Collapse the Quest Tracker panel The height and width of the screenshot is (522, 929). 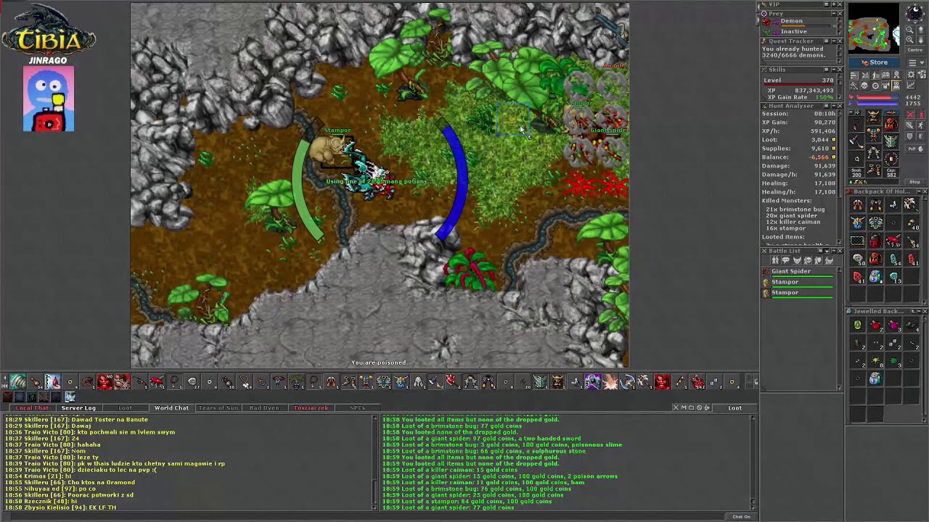pos(833,41)
